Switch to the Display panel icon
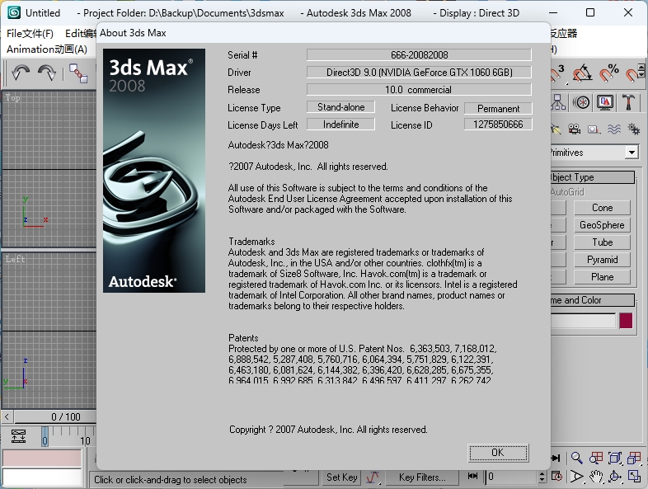The height and width of the screenshot is (489, 648). tap(605, 102)
